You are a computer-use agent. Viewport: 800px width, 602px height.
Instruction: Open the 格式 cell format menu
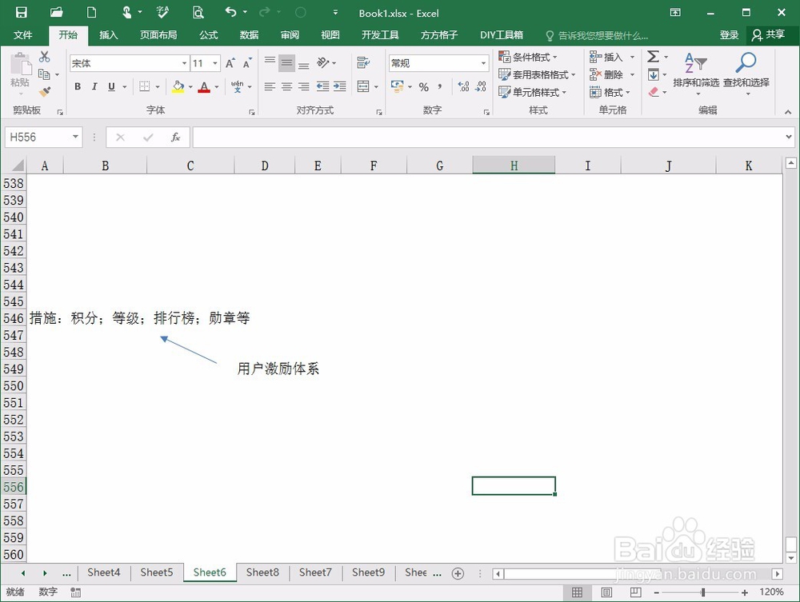click(x=610, y=92)
